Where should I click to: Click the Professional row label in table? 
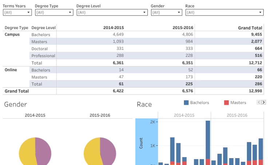[x=43, y=56]
